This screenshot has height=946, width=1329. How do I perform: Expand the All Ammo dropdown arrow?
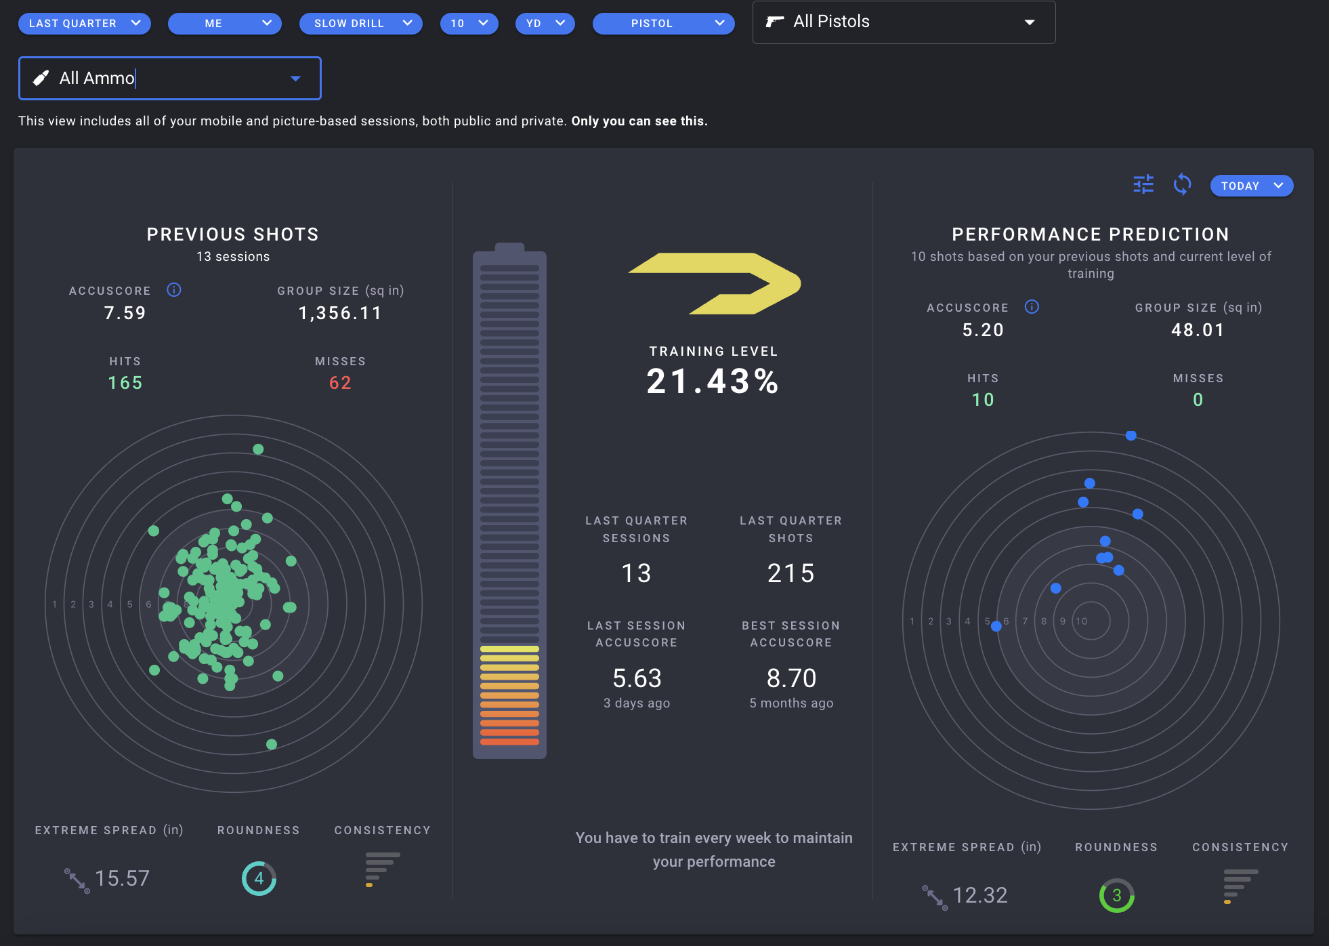295,79
